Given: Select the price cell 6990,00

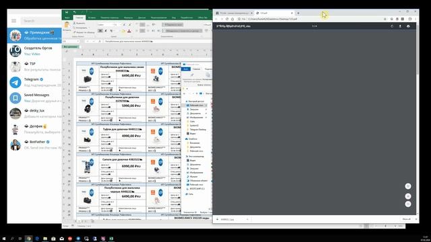Looking at the screenshot, I should coord(131,166).
